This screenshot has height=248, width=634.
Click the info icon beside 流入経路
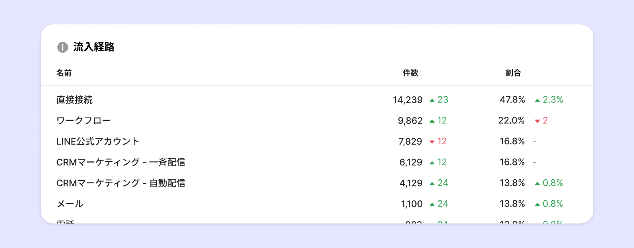tap(63, 47)
